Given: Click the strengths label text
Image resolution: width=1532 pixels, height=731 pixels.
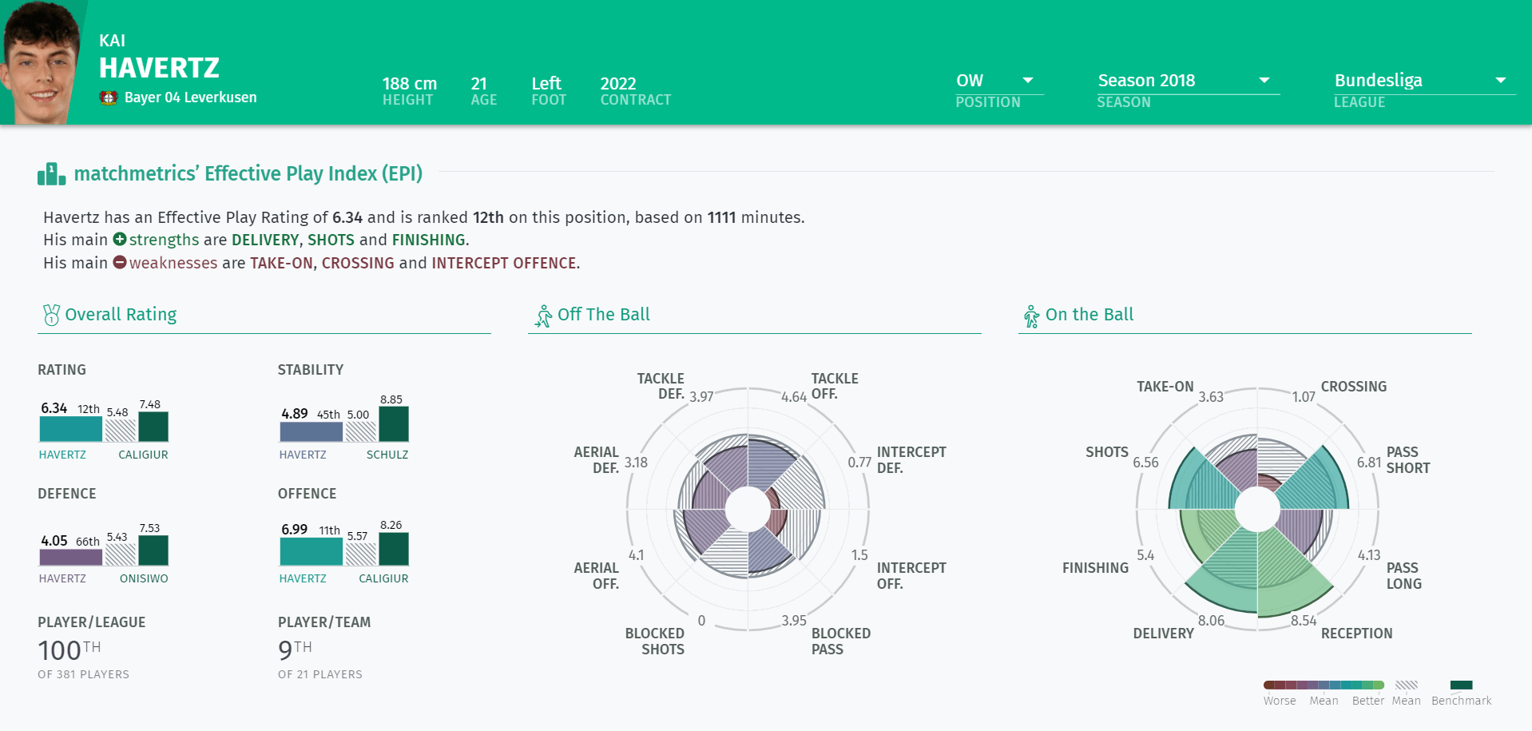Looking at the screenshot, I should [164, 240].
